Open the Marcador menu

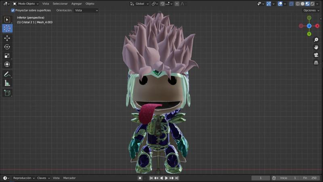coord(69,178)
